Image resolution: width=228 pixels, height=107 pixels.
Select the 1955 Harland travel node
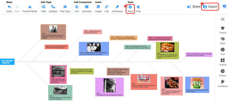pyautogui.click(x=92, y=32)
